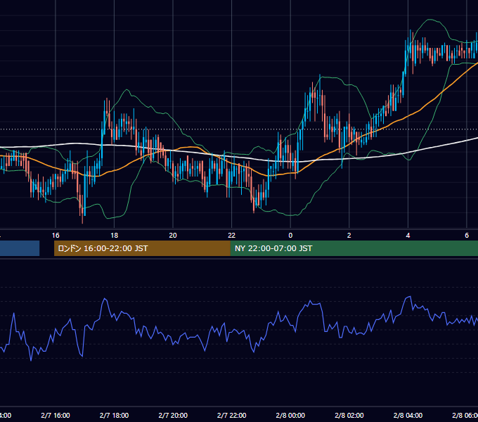Select the 18 hour label on price chart axis
The image size is (478, 422).
[x=114, y=236]
